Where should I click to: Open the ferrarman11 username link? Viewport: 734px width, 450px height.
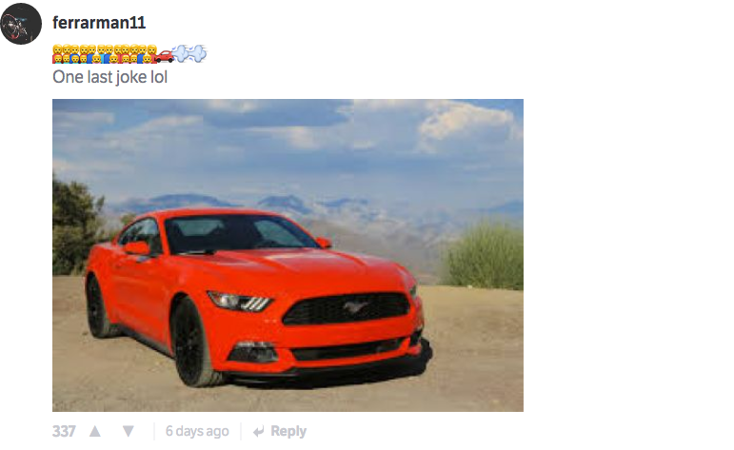click(x=99, y=23)
